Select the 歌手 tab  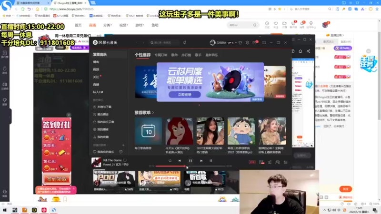pos(198,55)
